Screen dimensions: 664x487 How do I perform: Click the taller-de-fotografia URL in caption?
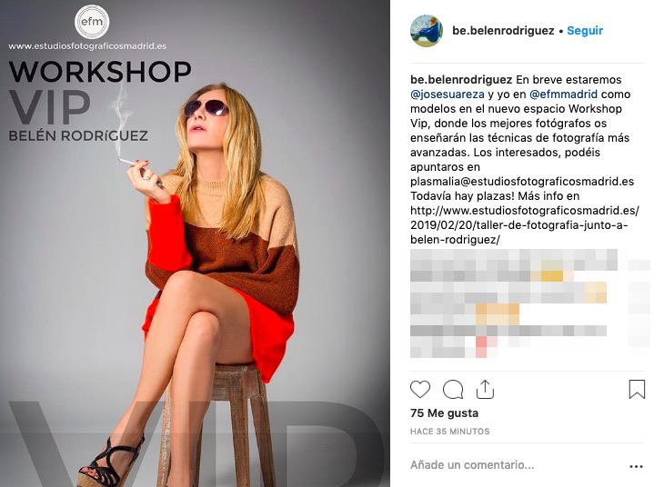pyautogui.click(x=525, y=225)
